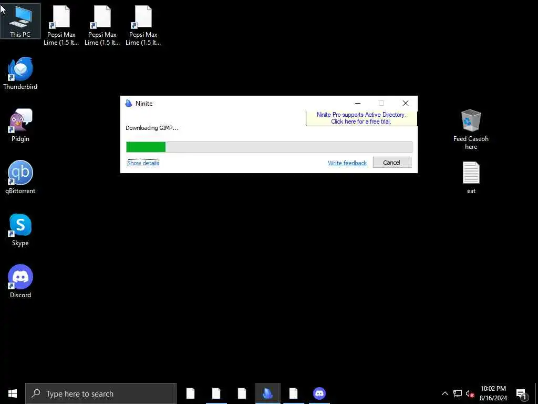The image size is (538, 404).
Task: Click Show details in Ninite
Action: point(143,163)
